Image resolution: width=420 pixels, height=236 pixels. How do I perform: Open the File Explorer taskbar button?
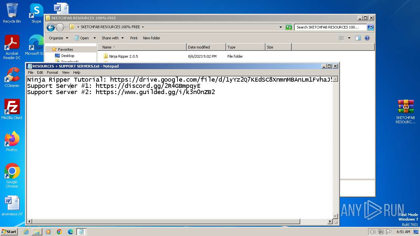pos(37,232)
